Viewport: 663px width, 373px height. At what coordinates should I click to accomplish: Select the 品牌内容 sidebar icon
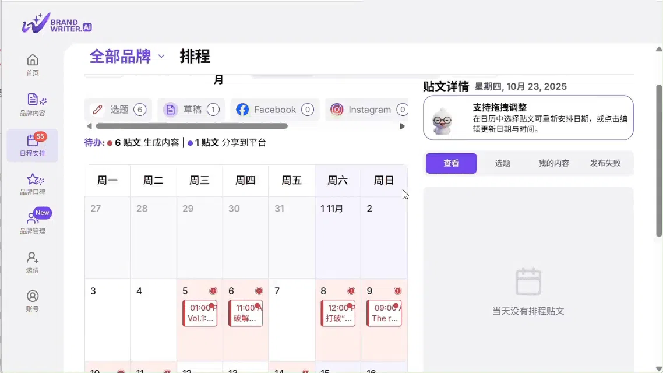[33, 105]
